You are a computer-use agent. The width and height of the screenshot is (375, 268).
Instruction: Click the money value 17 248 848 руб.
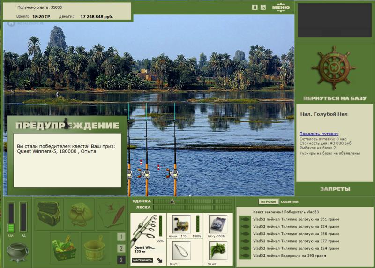[x=97, y=17]
